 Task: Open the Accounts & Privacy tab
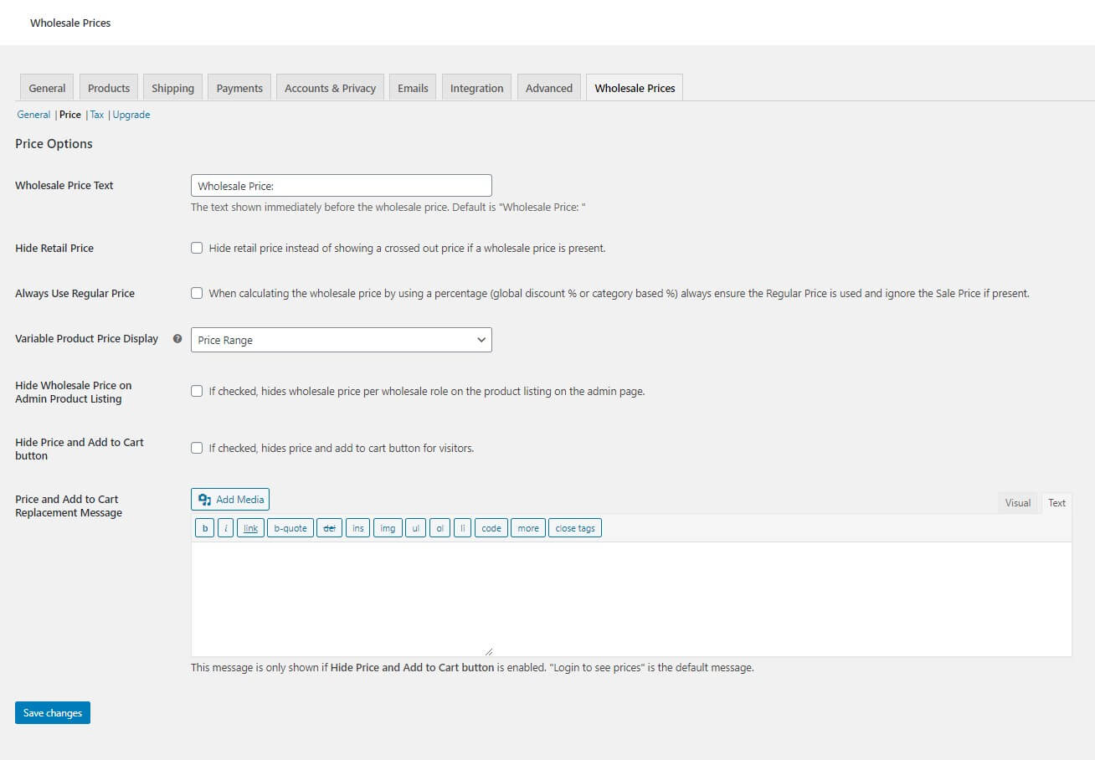coord(330,88)
